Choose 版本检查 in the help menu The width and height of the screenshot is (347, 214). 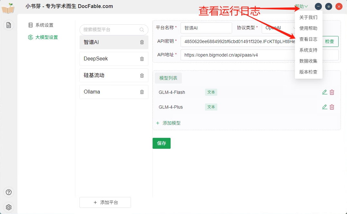tap(308, 72)
